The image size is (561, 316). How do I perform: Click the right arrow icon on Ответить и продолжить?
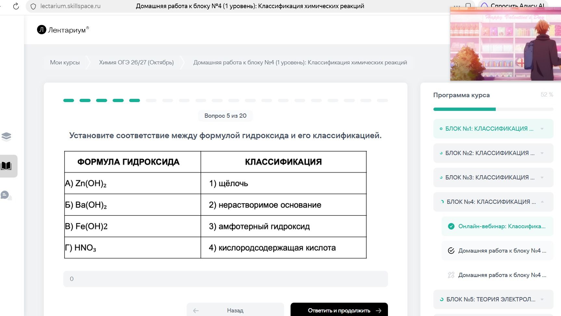click(379, 311)
